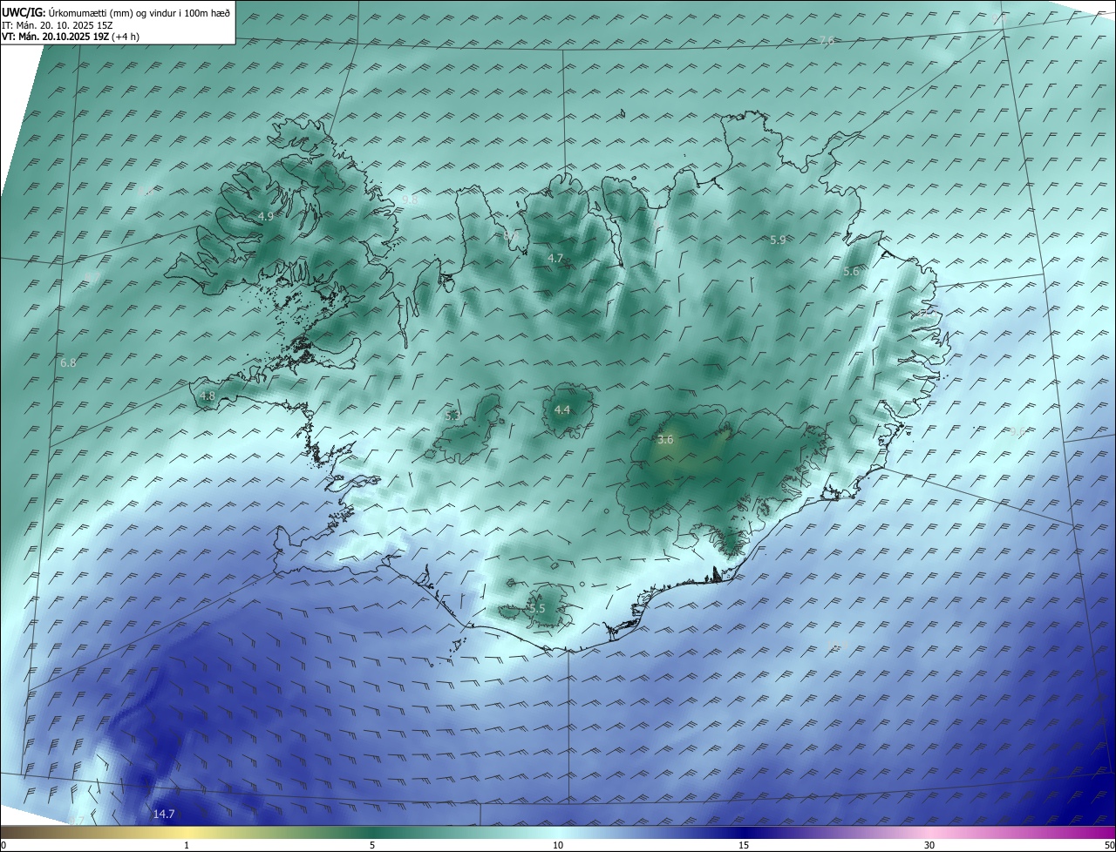
Task: Click the 0 tick on the color scale
Action: click(x=3, y=845)
